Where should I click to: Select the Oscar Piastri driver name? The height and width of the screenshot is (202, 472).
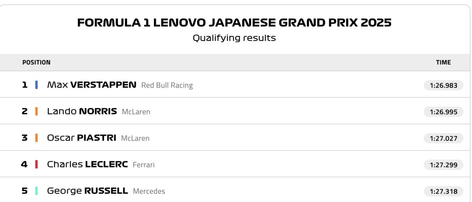[82, 138]
